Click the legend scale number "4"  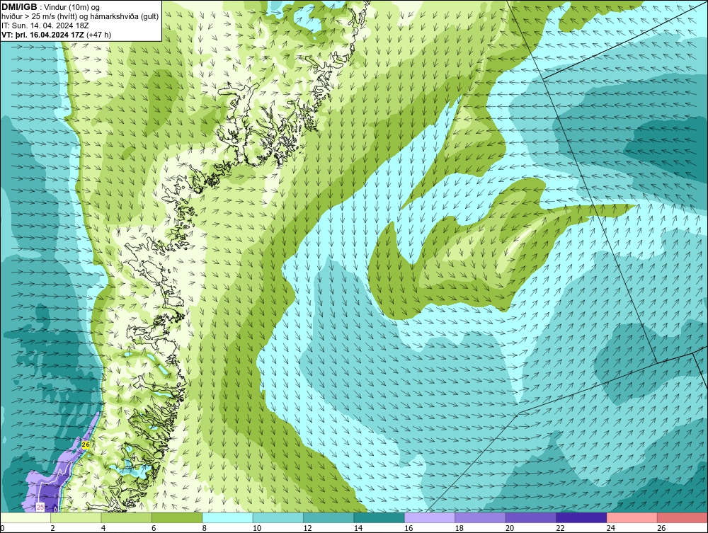[103, 528]
